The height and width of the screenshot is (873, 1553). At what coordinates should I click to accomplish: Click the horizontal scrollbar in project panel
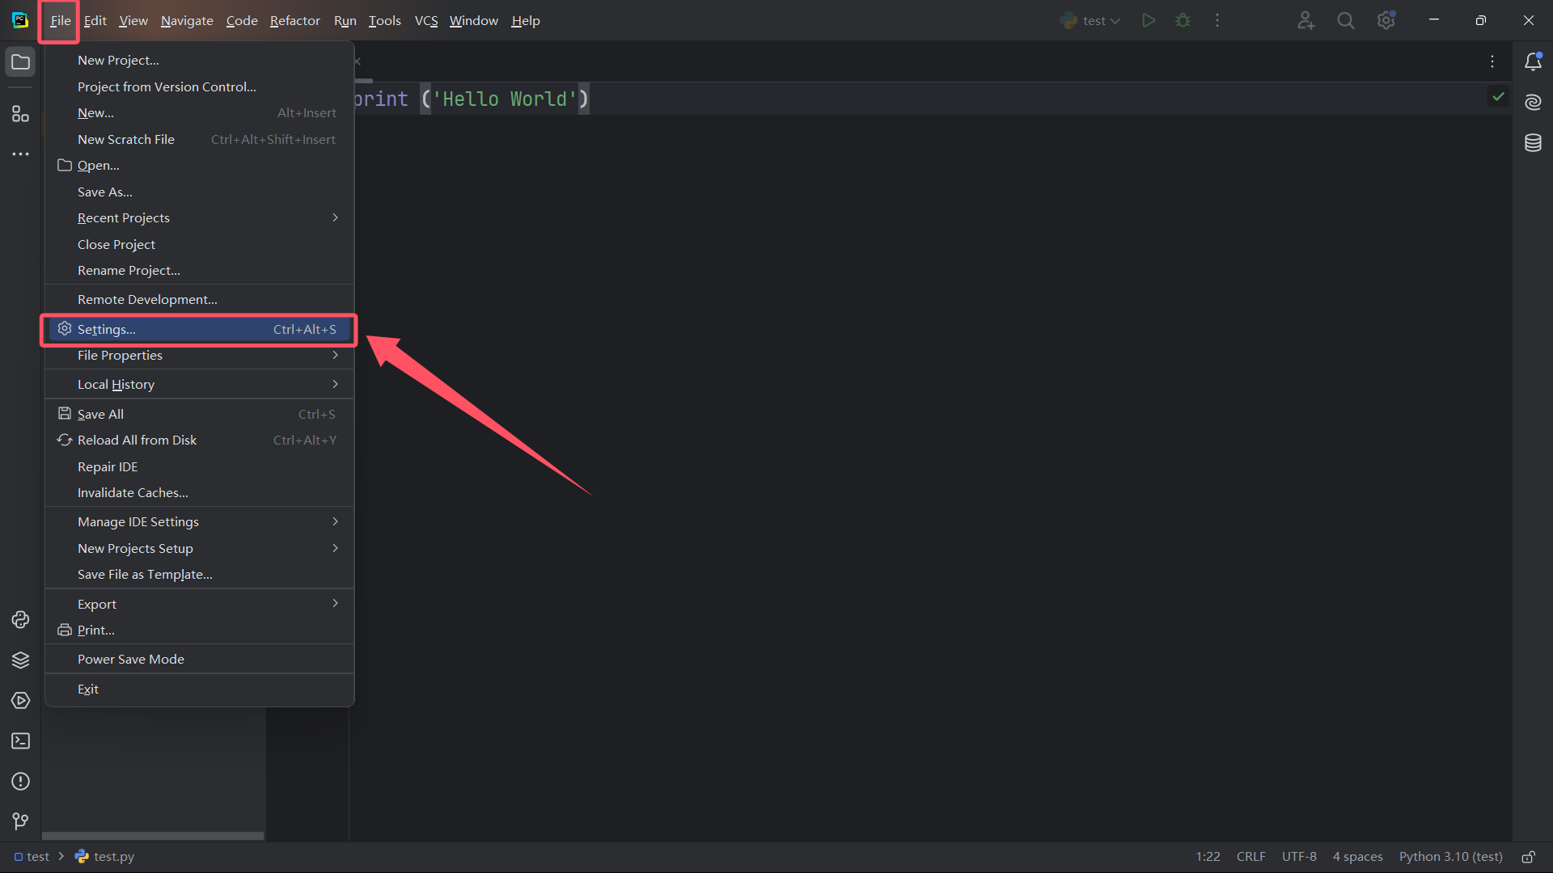[153, 836]
